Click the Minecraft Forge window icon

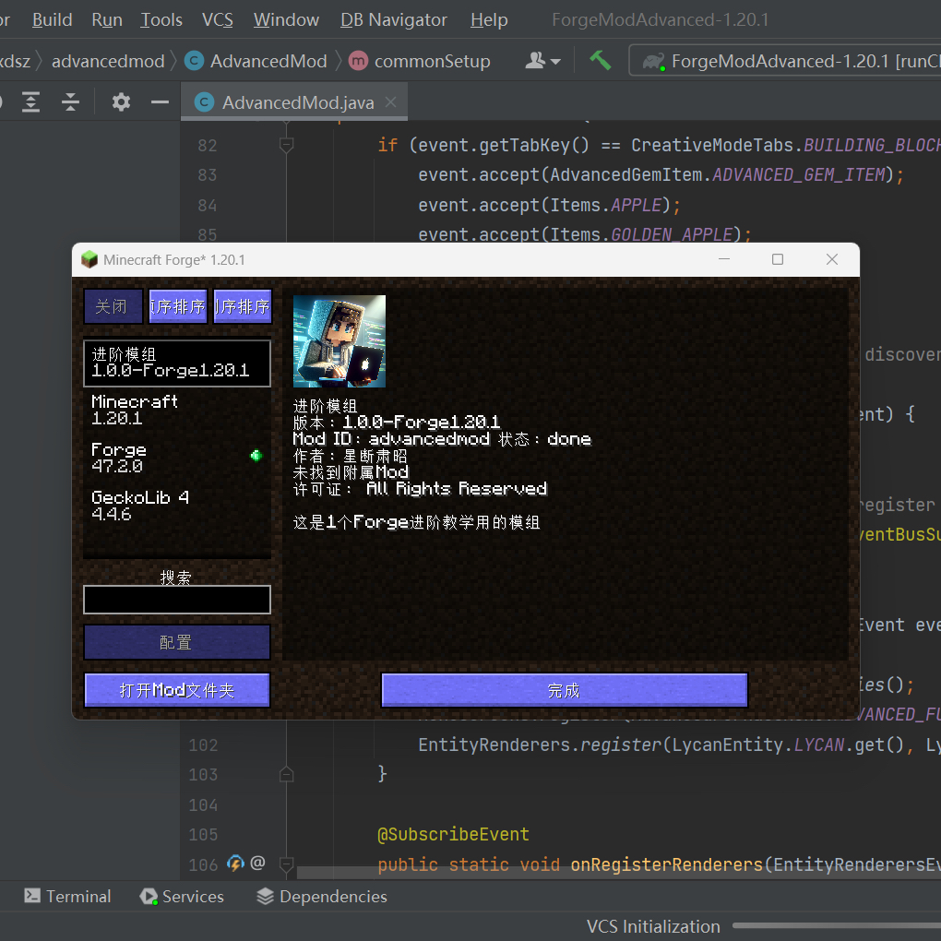click(89, 260)
